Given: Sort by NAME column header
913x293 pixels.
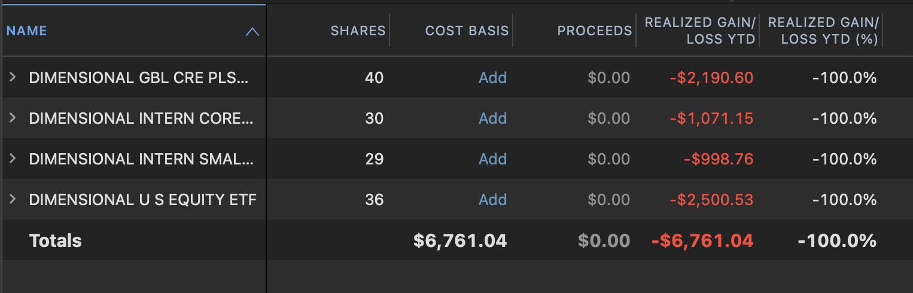Looking at the screenshot, I should 27,31.
